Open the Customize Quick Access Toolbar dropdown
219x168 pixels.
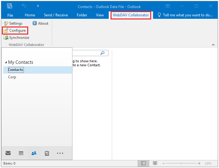click(38, 6)
